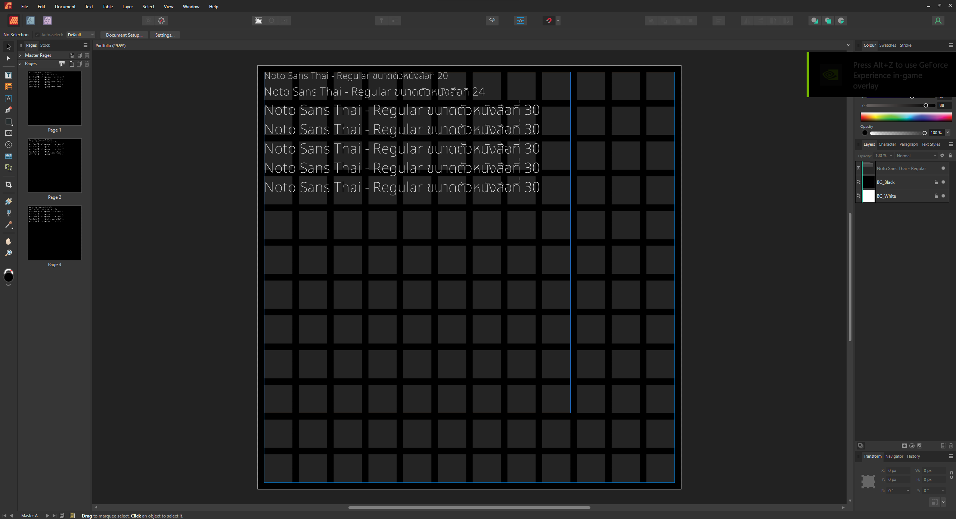Click the K colour slider handle
This screenshot has width=956, height=519.
[926, 105]
